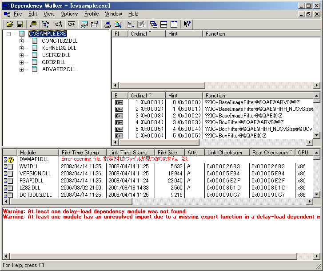Open the Profile menu

(x=92, y=14)
